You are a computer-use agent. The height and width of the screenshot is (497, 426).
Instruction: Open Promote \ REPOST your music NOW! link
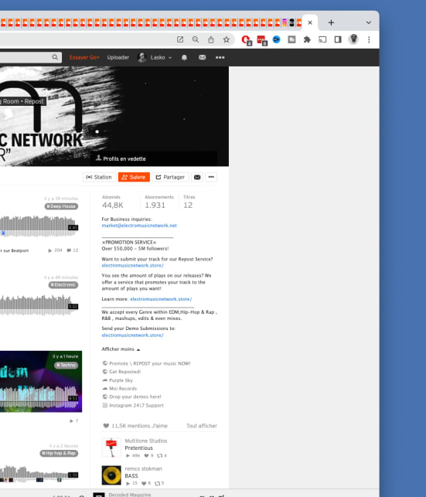point(146,363)
